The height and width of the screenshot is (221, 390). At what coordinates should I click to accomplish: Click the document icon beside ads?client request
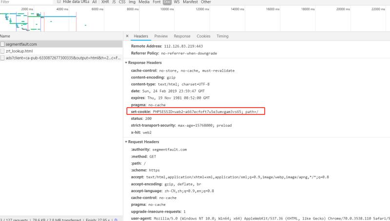click(2, 58)
